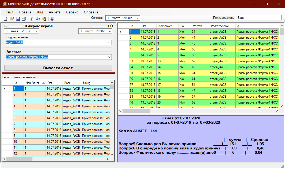Click the register table scroll down arrow
The image size is (285, 169).
[x=112, y=155]
